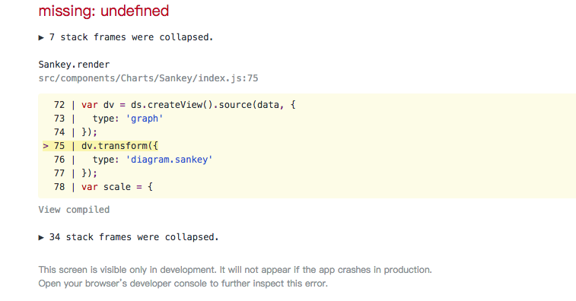Click line 76 type: 'diagram.sankey'
Image resolution: width=576 pixels, height=301 pixels.
click(x=133, y=160)
